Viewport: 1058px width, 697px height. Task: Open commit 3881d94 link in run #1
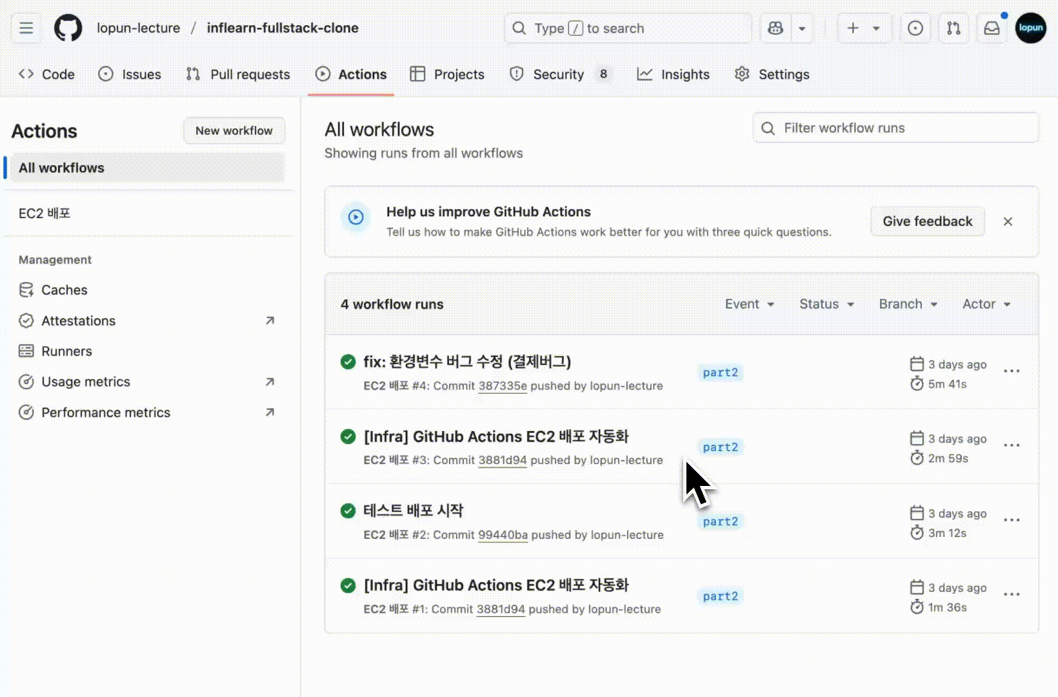pyautogui.click(x=501, y=609)
